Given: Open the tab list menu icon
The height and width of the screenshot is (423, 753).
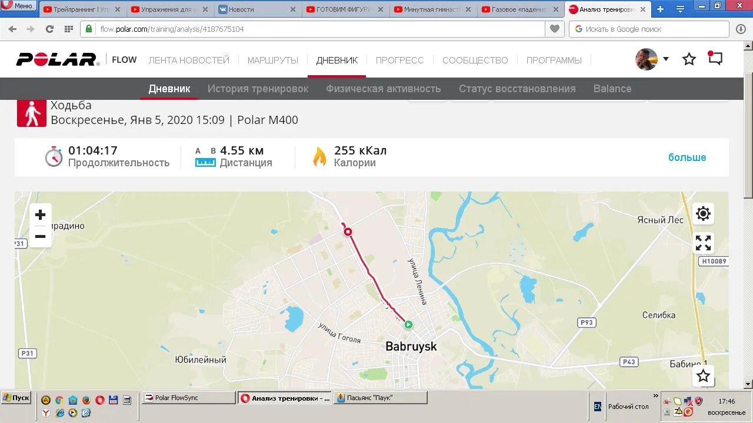Looking at the screenshot, I should point(681,9).
